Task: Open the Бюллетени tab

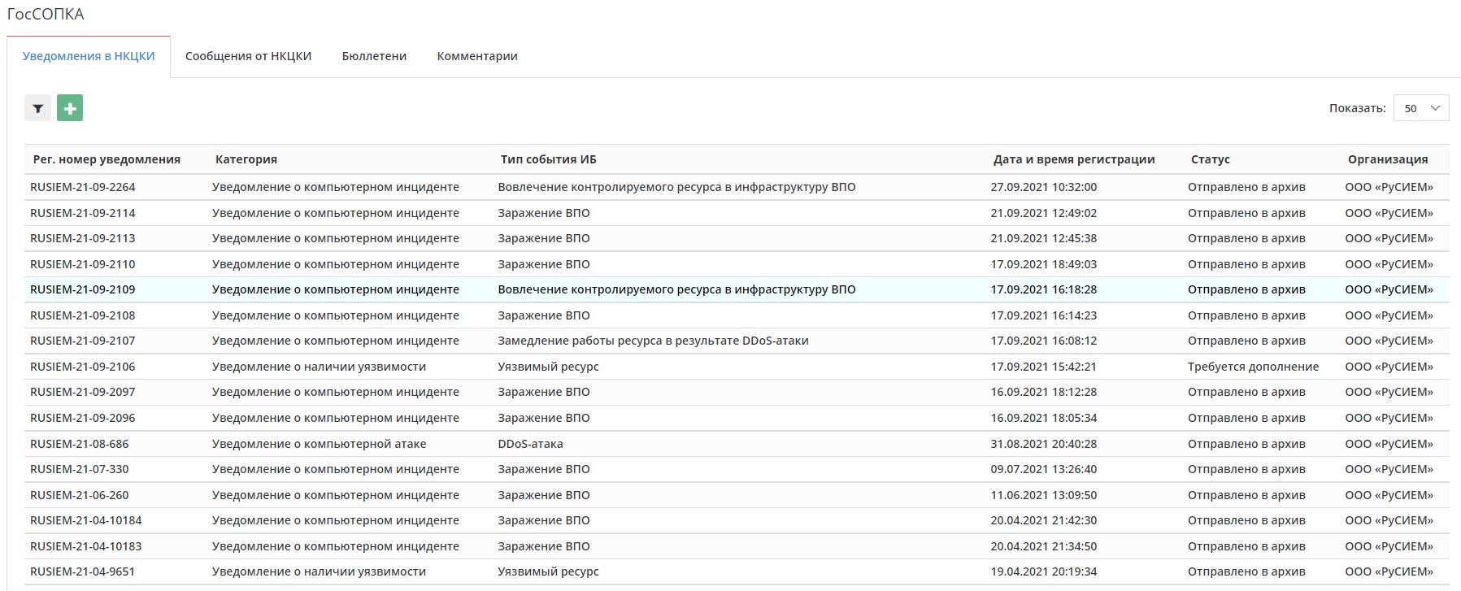Action: tap(374, 56)
